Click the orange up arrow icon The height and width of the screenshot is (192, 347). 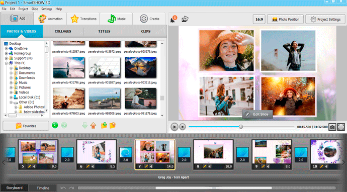point(93,126)
